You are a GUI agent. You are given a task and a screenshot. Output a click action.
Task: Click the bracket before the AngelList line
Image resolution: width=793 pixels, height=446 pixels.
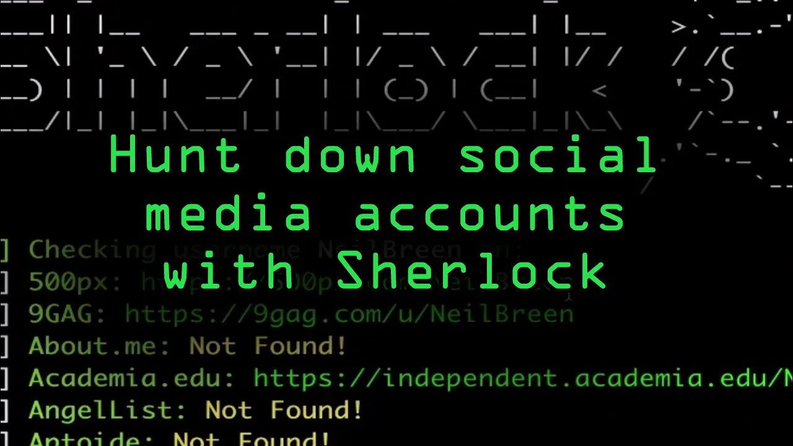[x=5, y=411]
